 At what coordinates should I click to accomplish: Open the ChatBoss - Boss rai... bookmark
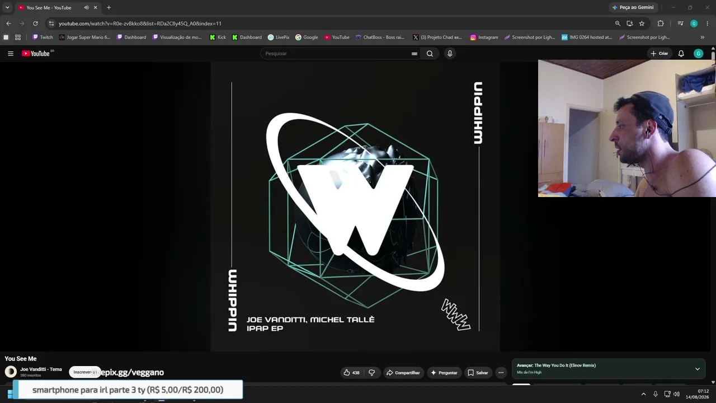point(380,38)
